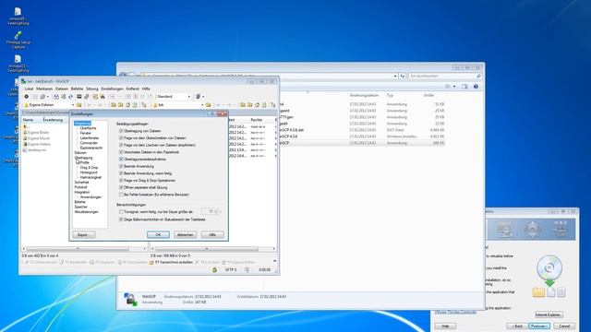Open the console terminal icon in WinSCP toolbar
Screen dimensions: 591x332
(79, 97)
